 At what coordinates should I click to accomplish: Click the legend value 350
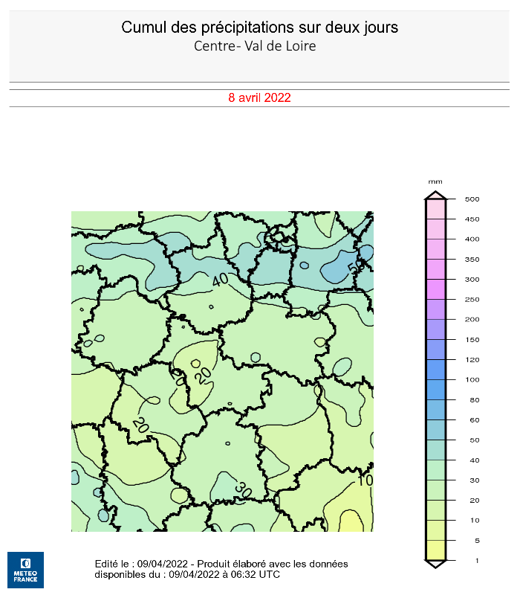pyautogui.click(x=472, y=260)
